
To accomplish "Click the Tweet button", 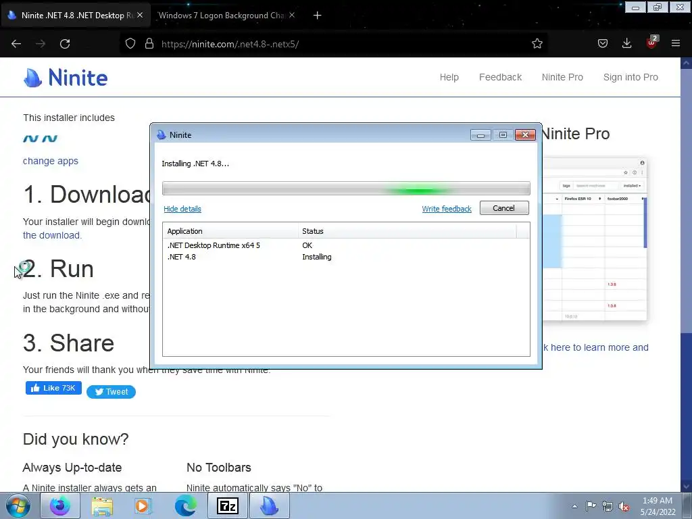I will pos(112,392).
